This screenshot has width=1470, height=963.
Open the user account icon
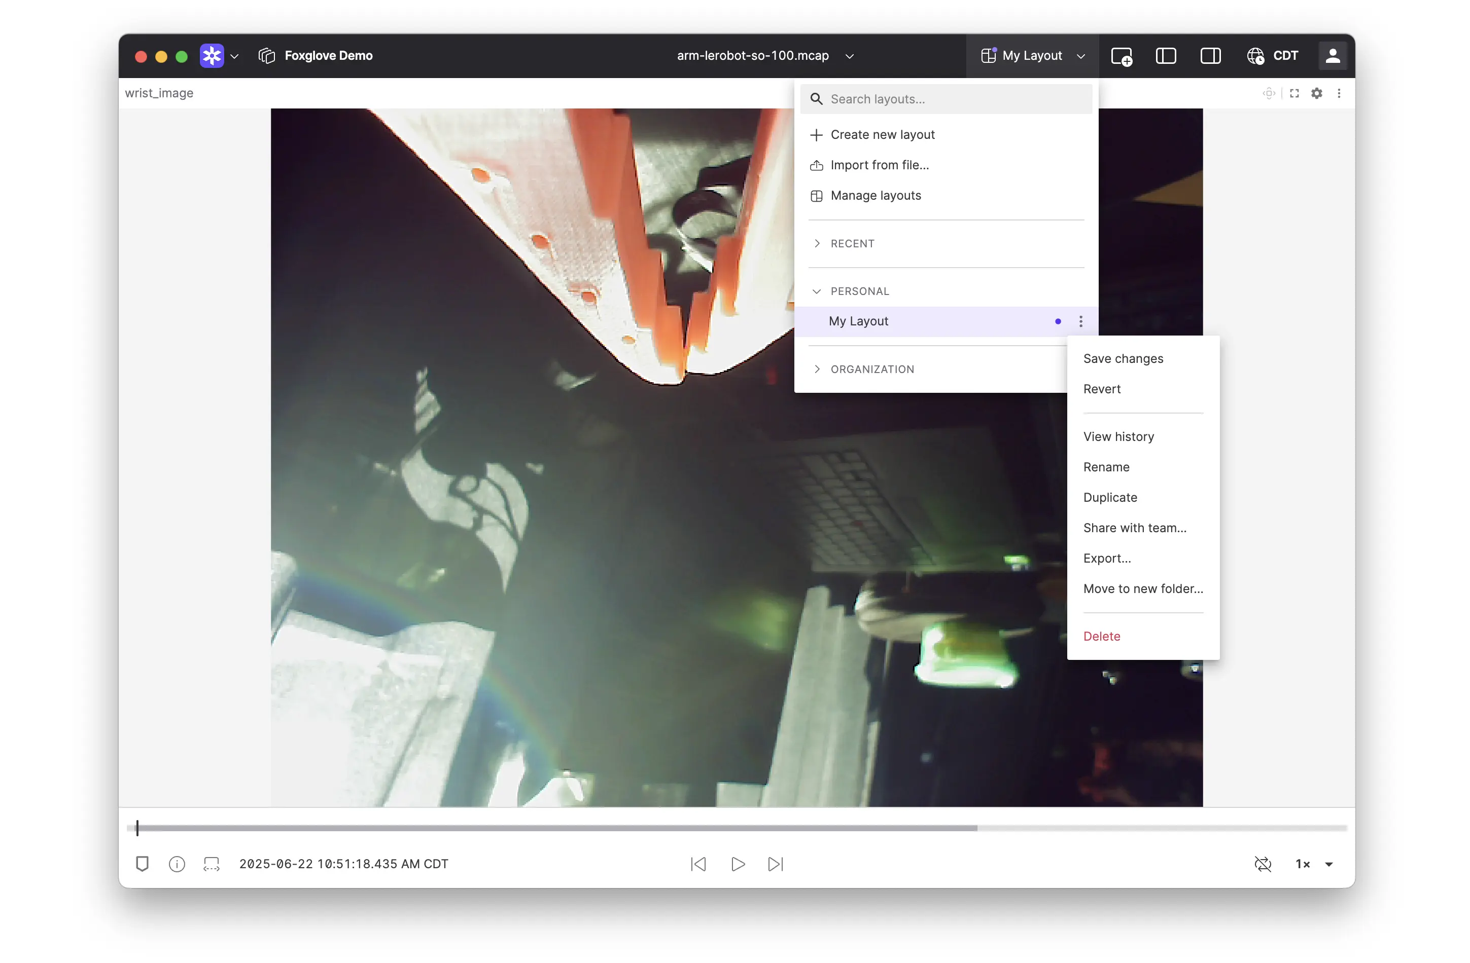[x=1332, y=56]
